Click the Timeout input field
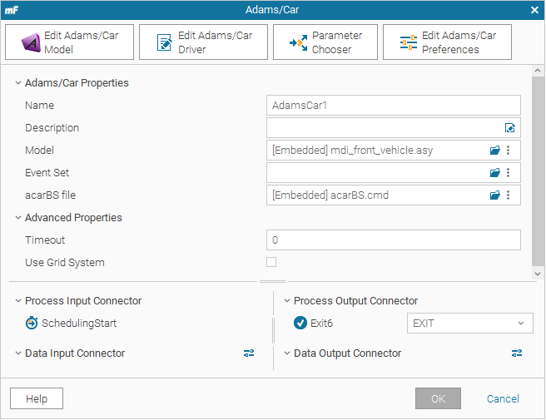 (x=394, y=240)
